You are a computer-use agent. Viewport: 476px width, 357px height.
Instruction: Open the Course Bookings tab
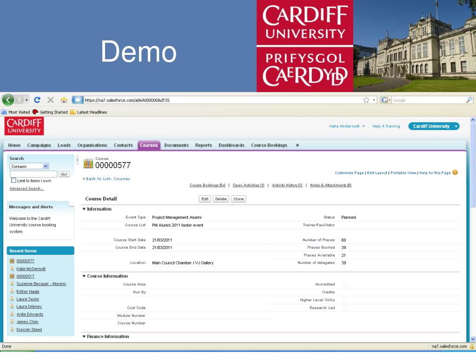coord(269,145)
